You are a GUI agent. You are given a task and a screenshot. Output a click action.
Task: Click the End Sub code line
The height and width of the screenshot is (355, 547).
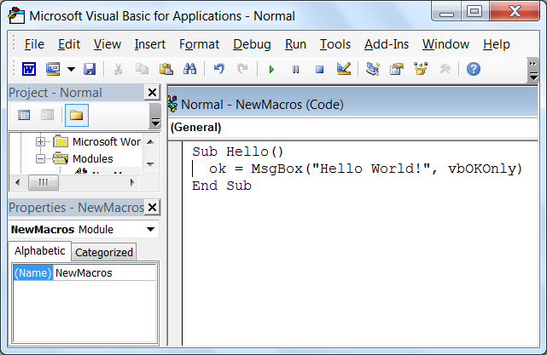coord(222,186)
